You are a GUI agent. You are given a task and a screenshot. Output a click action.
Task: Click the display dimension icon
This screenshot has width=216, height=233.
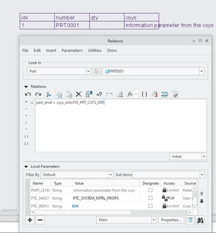click(109, 94)
